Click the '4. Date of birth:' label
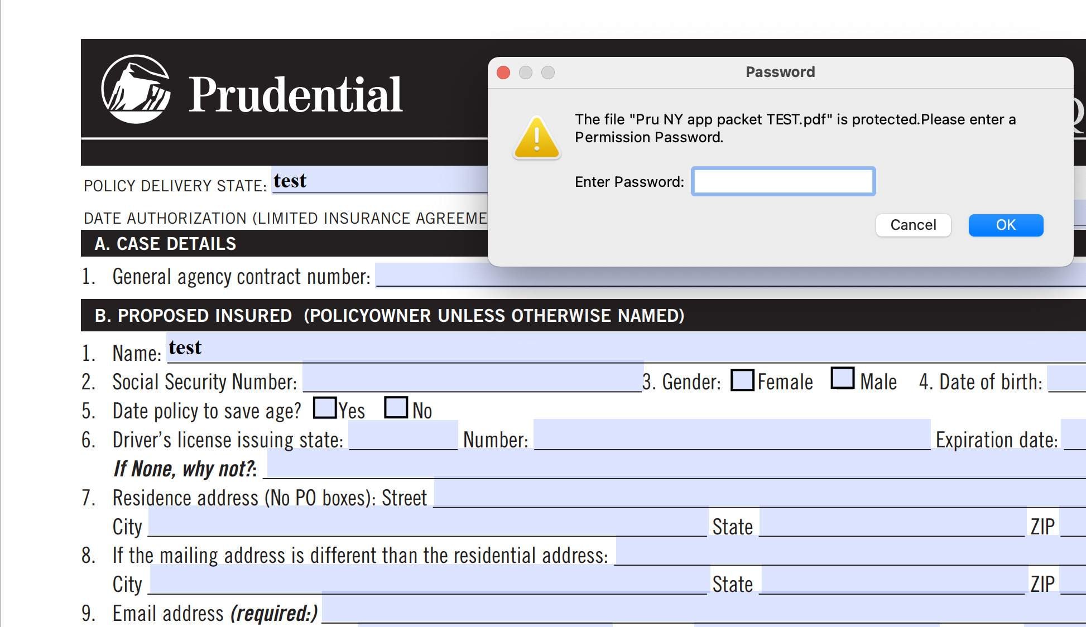1086x627 pixels. [x=981, y=382]
